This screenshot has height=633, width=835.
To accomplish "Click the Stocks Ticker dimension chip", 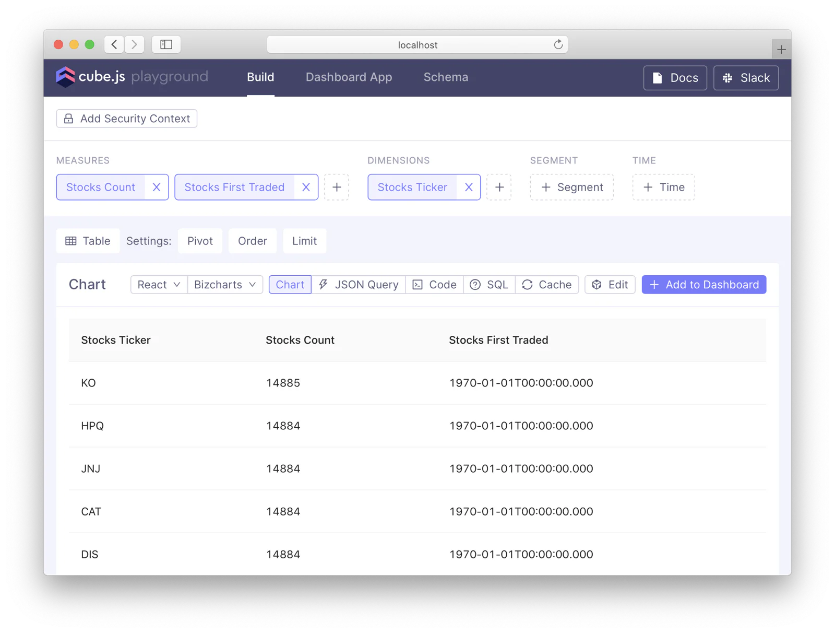I will 412,187.
